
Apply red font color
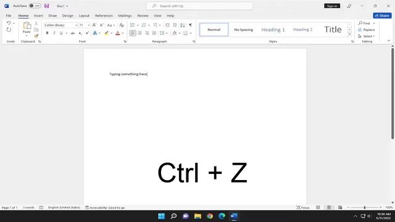pos(118,33)
